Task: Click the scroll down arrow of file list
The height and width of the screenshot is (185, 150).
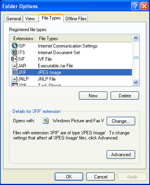Action: pyautogui.click(x=136, y=82)
